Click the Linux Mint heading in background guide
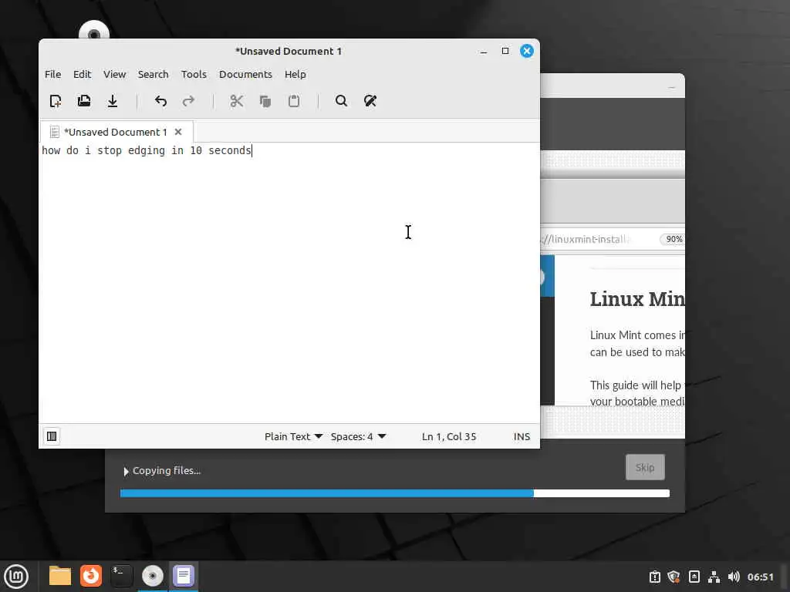790x592 pixels. coord(637,299)
